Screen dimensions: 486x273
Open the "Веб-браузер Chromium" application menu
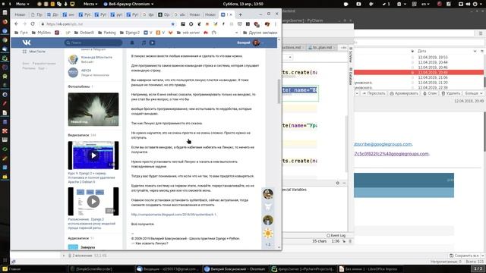click(128, 4)
